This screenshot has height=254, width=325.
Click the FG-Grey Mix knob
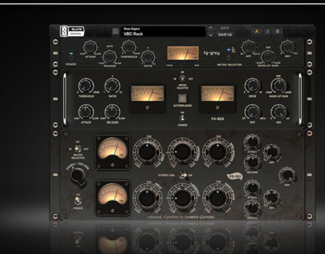coord(287,47)
